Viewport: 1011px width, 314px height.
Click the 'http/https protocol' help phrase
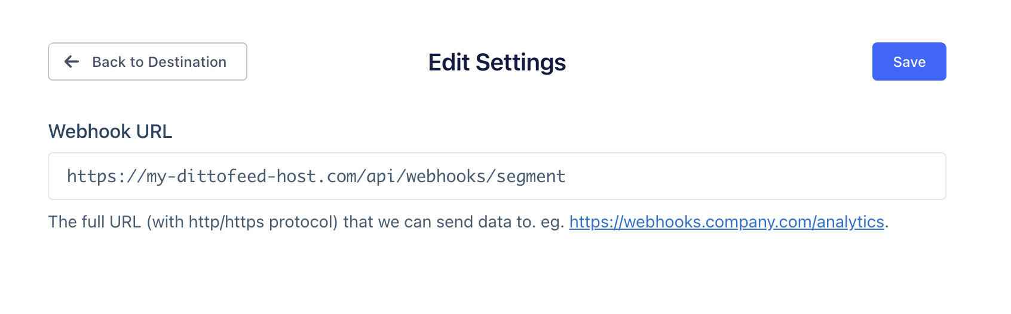tap(263, 222)
